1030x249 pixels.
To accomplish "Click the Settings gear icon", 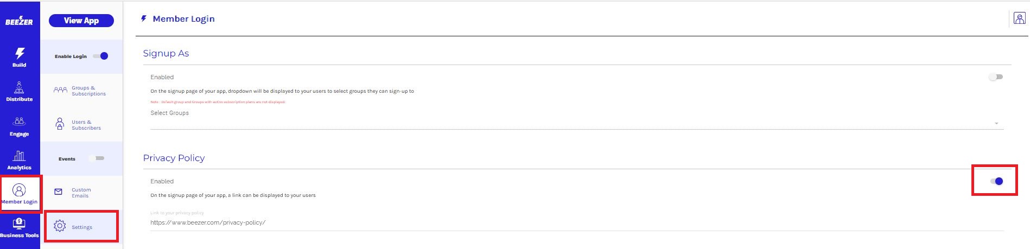I will 60,226.
